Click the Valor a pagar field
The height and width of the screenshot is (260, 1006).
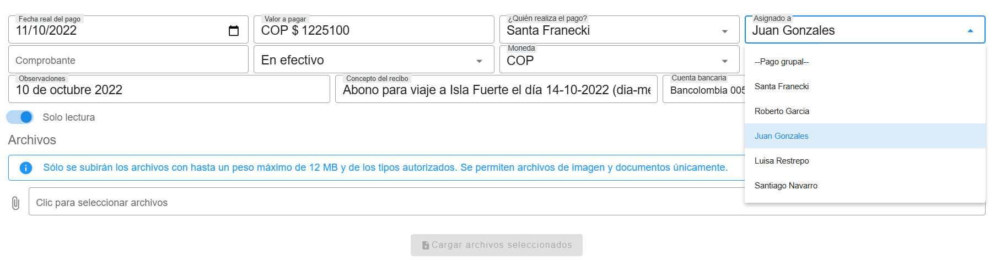pos(373,30)
